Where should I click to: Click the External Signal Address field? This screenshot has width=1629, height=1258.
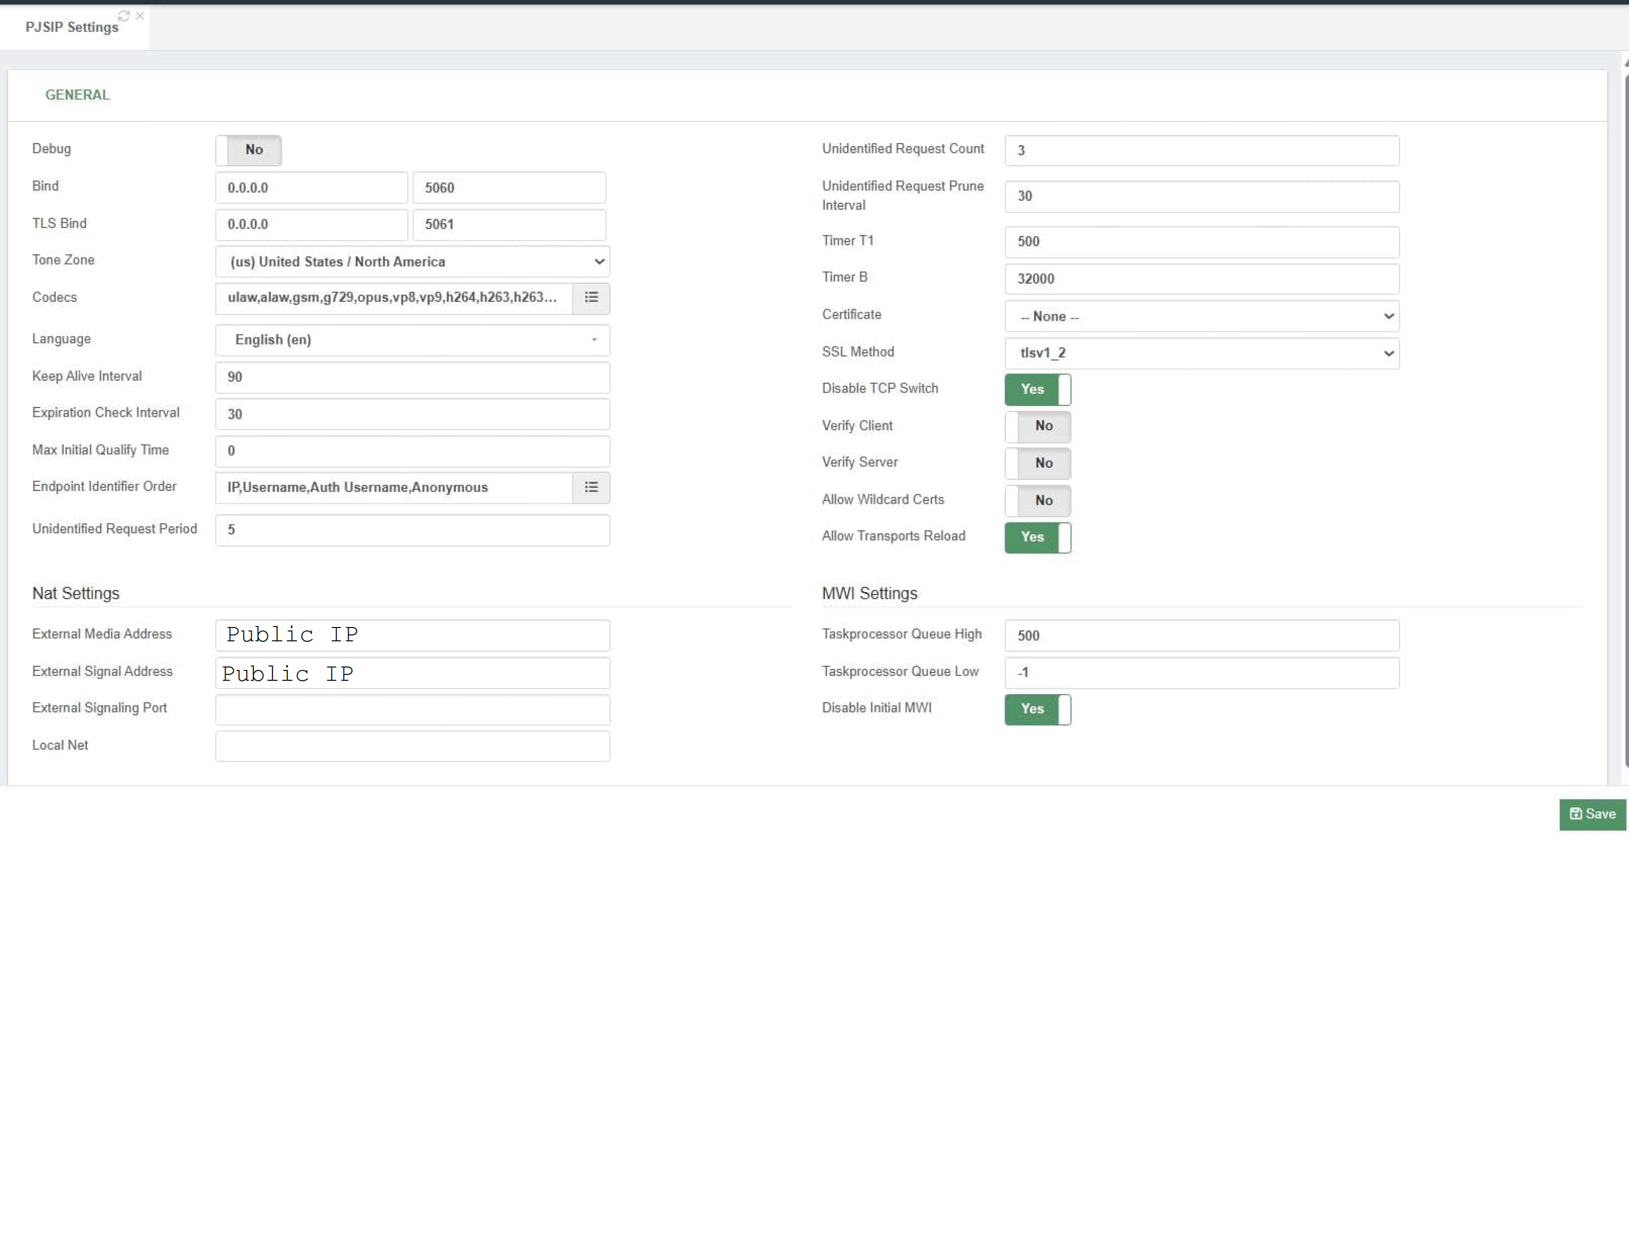[413, 673]
